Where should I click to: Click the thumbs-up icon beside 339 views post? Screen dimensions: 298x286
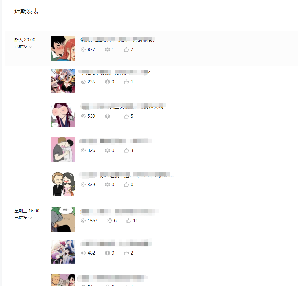pyautogui.click(x=126, y=185)
